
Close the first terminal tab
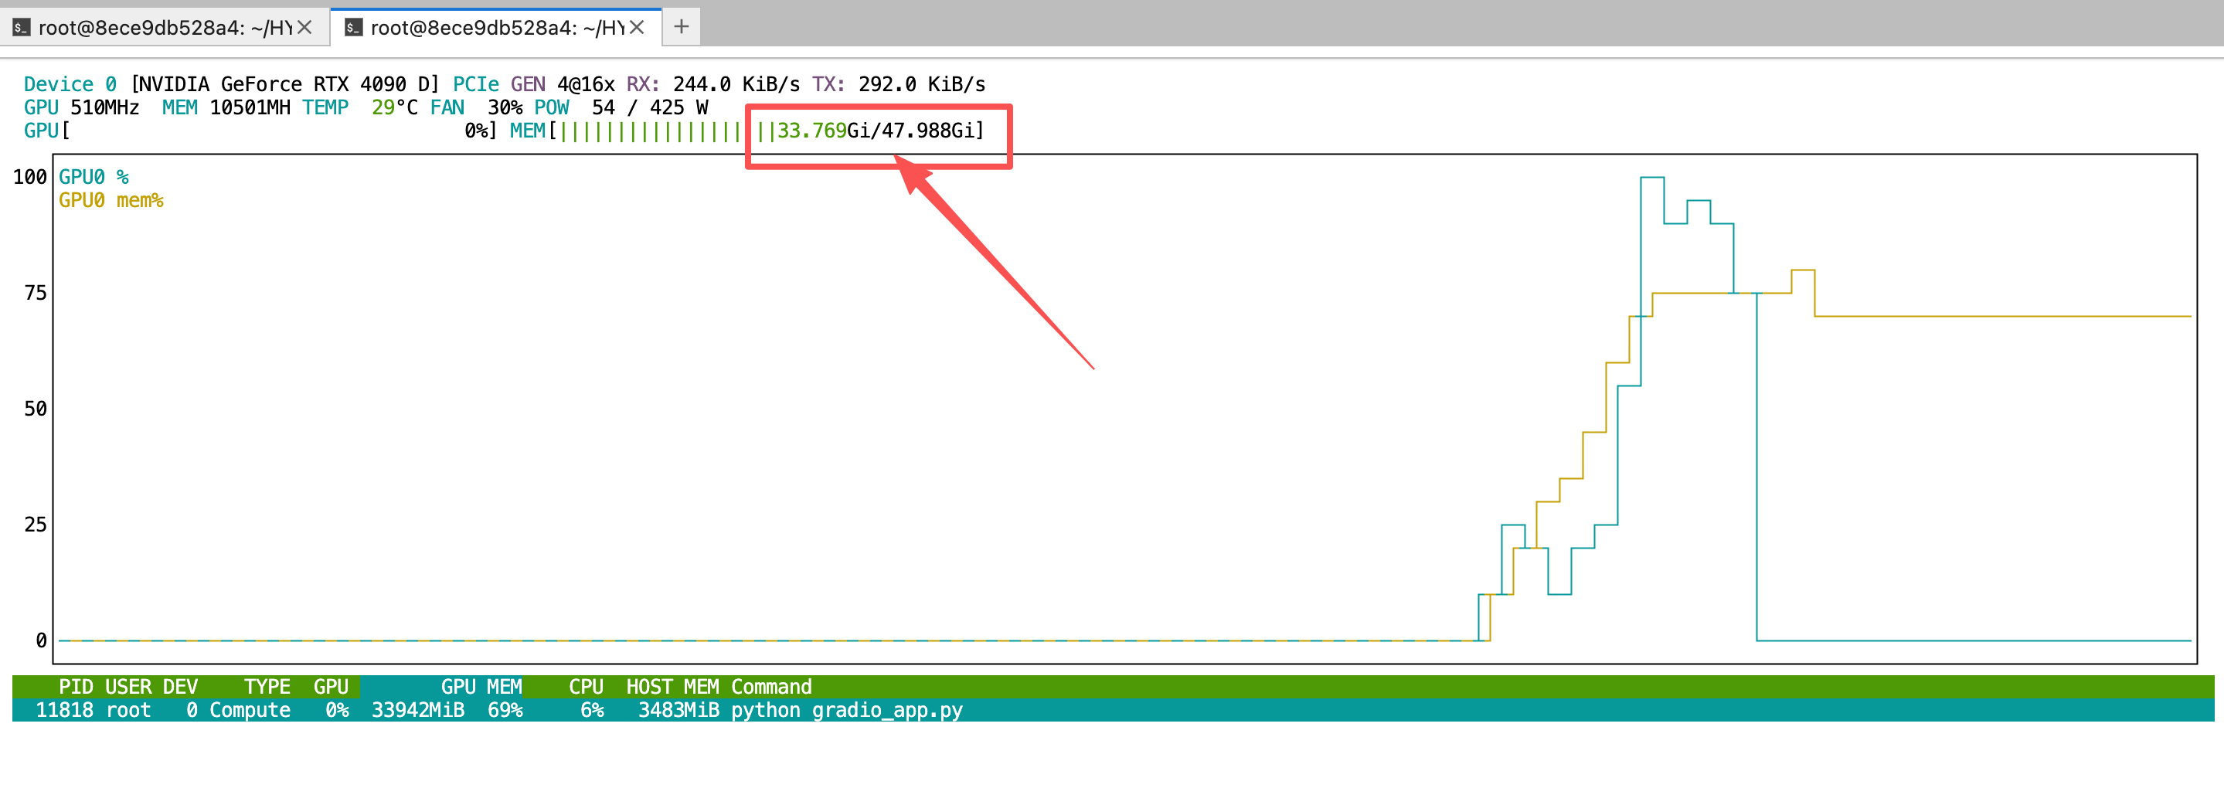coord(304,28)
